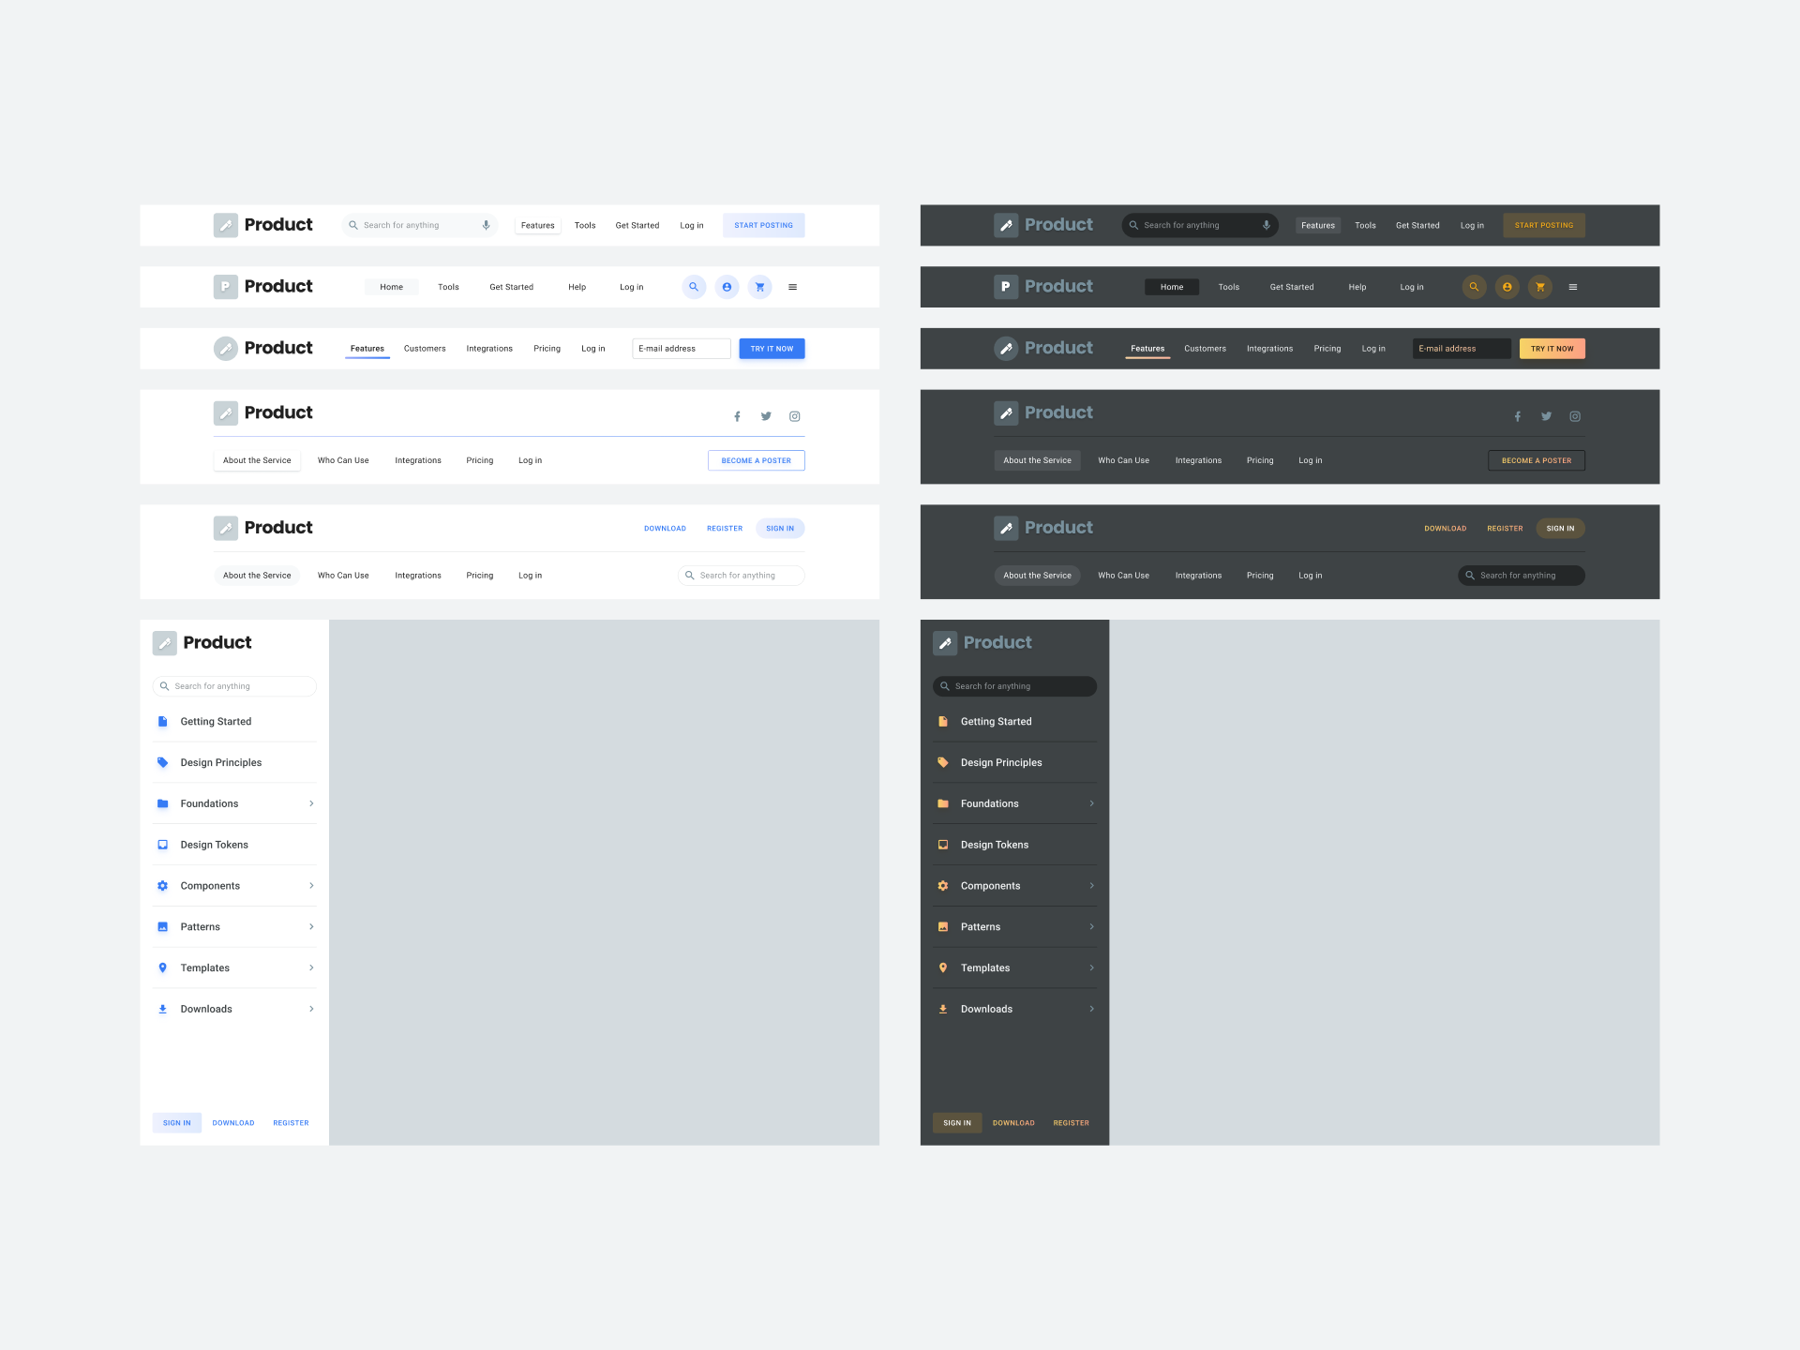Click Pricing in fourth light navbar
The width and height of the screenshot is (1800, 1350).
pos(480,460)
